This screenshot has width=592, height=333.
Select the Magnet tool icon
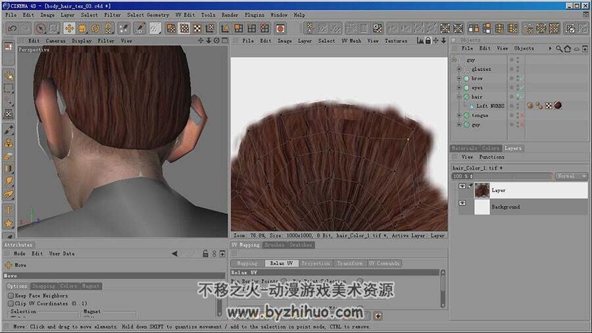coord(109,28)
